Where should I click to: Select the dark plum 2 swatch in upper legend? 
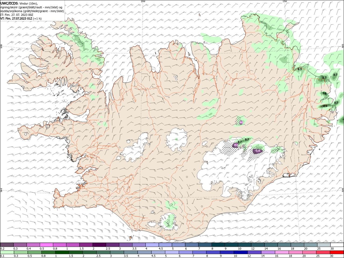99,245
